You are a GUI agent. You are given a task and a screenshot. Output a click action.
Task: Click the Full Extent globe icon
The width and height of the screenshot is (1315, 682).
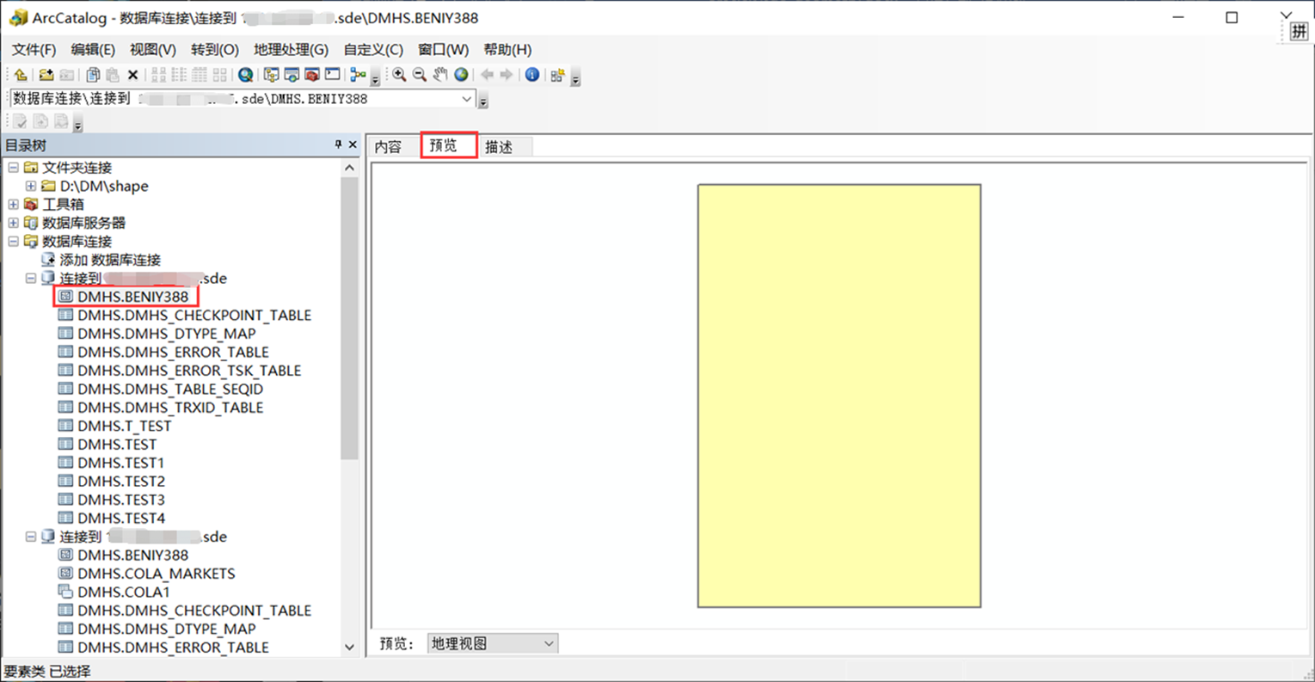(x=461, y=75)
